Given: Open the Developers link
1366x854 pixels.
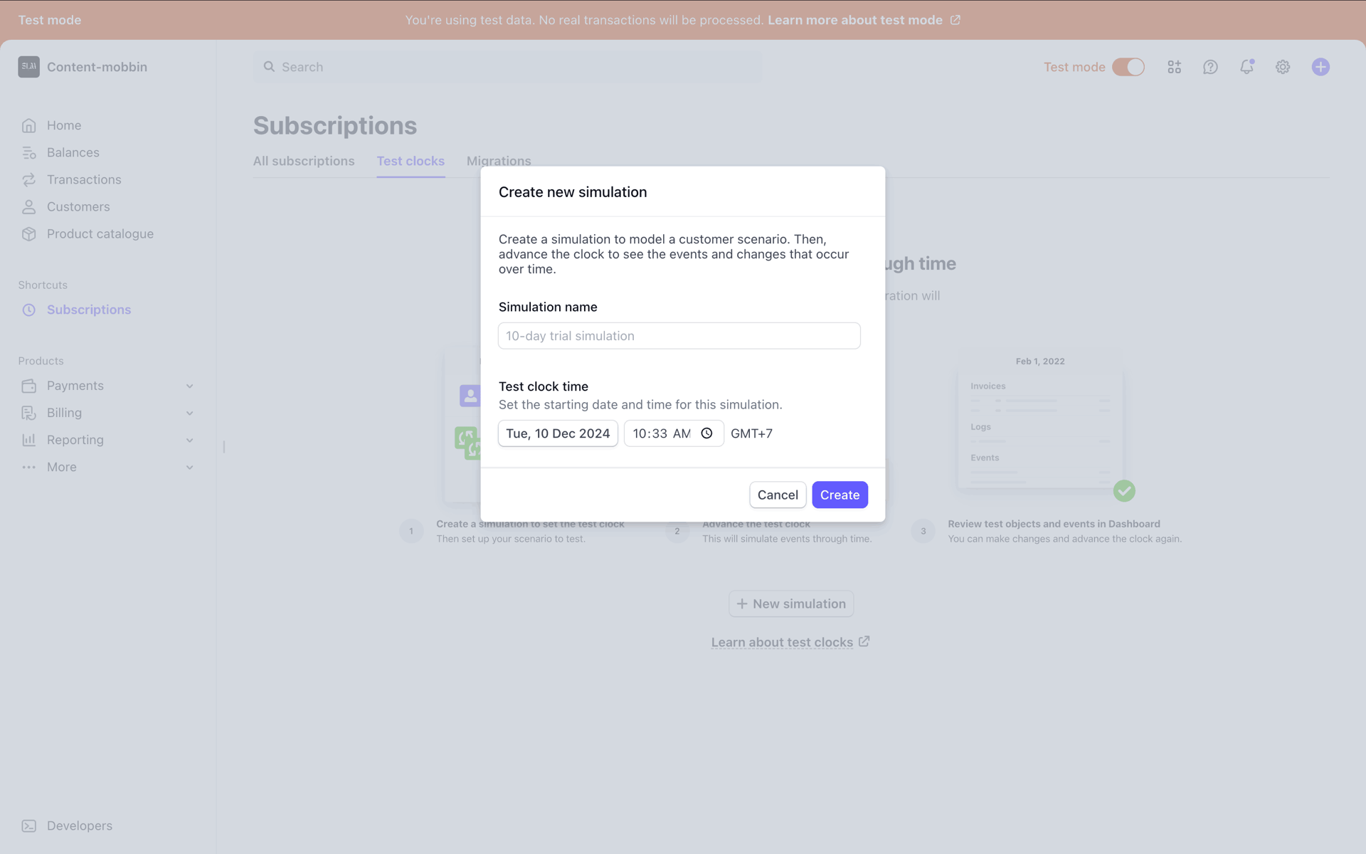Looking at the screenshot, I should pos(80,826).
